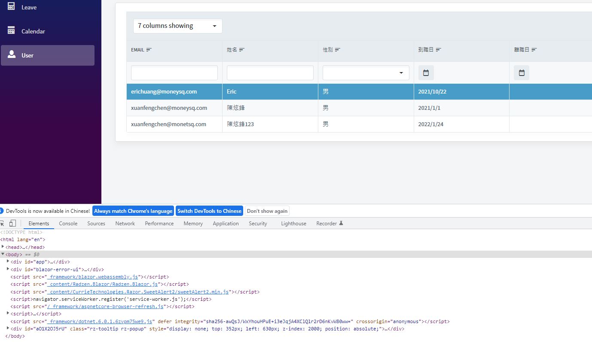Collapse the body element node
Image resolution: width=592 pixels, height=342 pixels.
click(3, 254)
